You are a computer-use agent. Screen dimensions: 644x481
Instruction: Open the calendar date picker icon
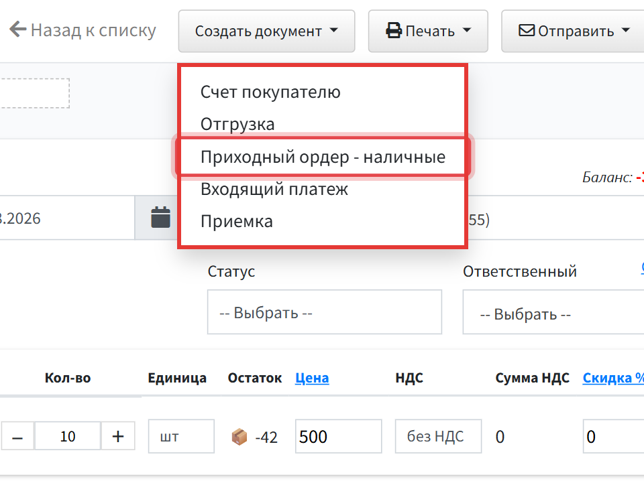tap(160, 217)
